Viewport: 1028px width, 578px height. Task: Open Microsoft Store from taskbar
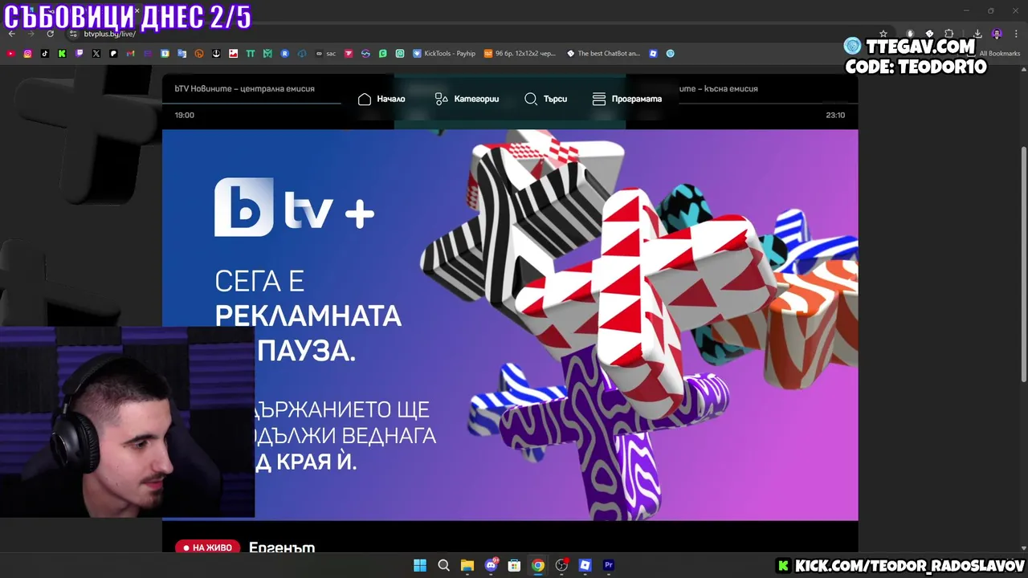tap(514, 565)
